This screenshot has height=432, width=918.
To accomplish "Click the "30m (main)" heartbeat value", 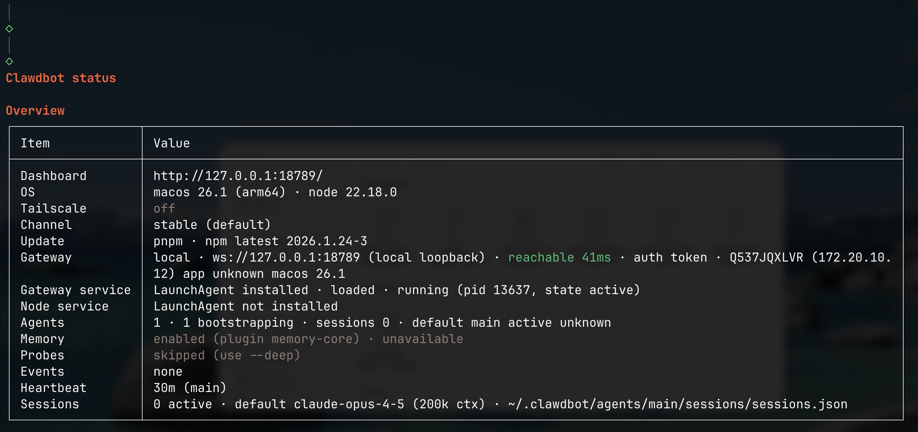I will coord(190,388).
